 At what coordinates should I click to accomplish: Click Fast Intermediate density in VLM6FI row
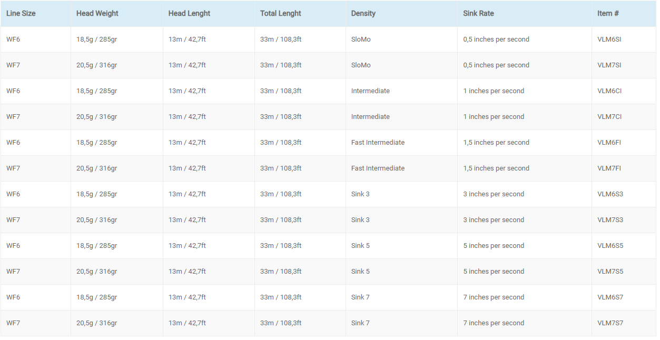[x=378, y=143]
